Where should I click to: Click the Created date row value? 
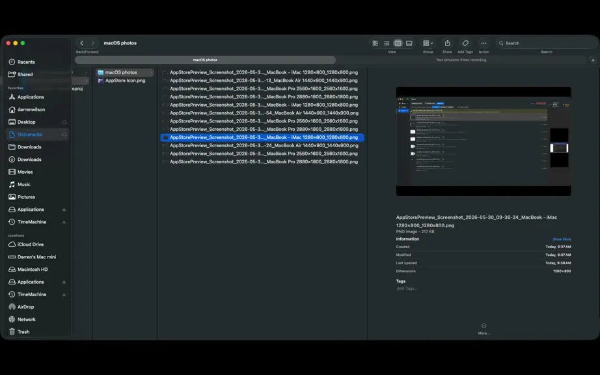[x=558, y=247]
